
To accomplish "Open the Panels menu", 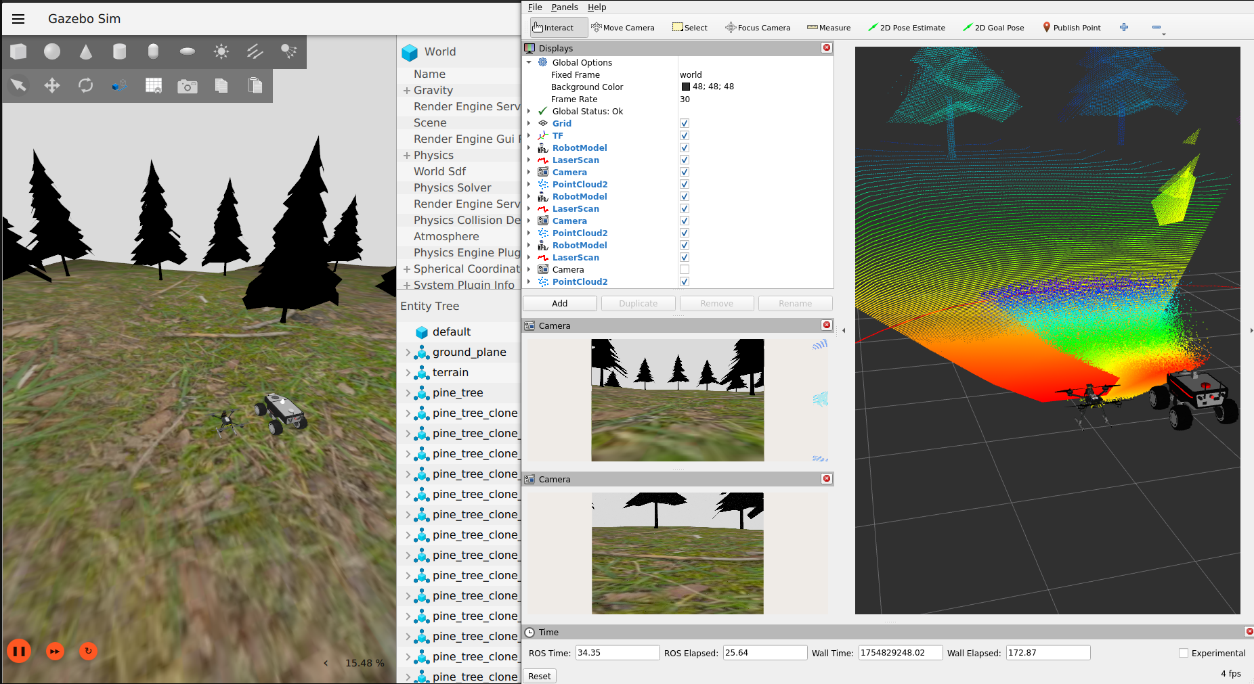I will pos(564,7).
